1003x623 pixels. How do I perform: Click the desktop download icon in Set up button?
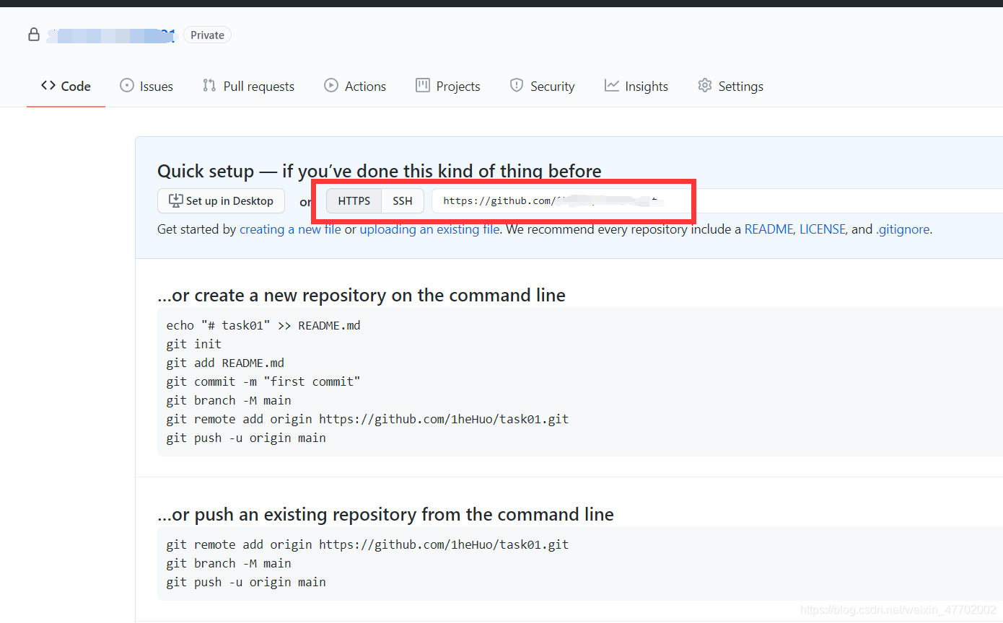(x=175, y=200)
